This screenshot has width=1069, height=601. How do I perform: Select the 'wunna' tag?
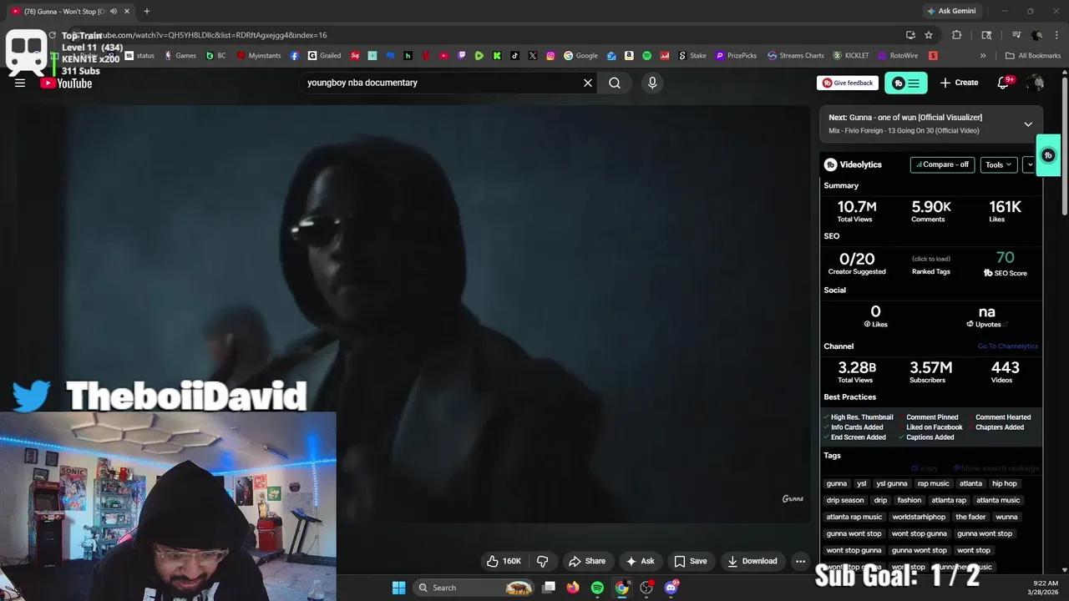click(x=1006, y=517)
